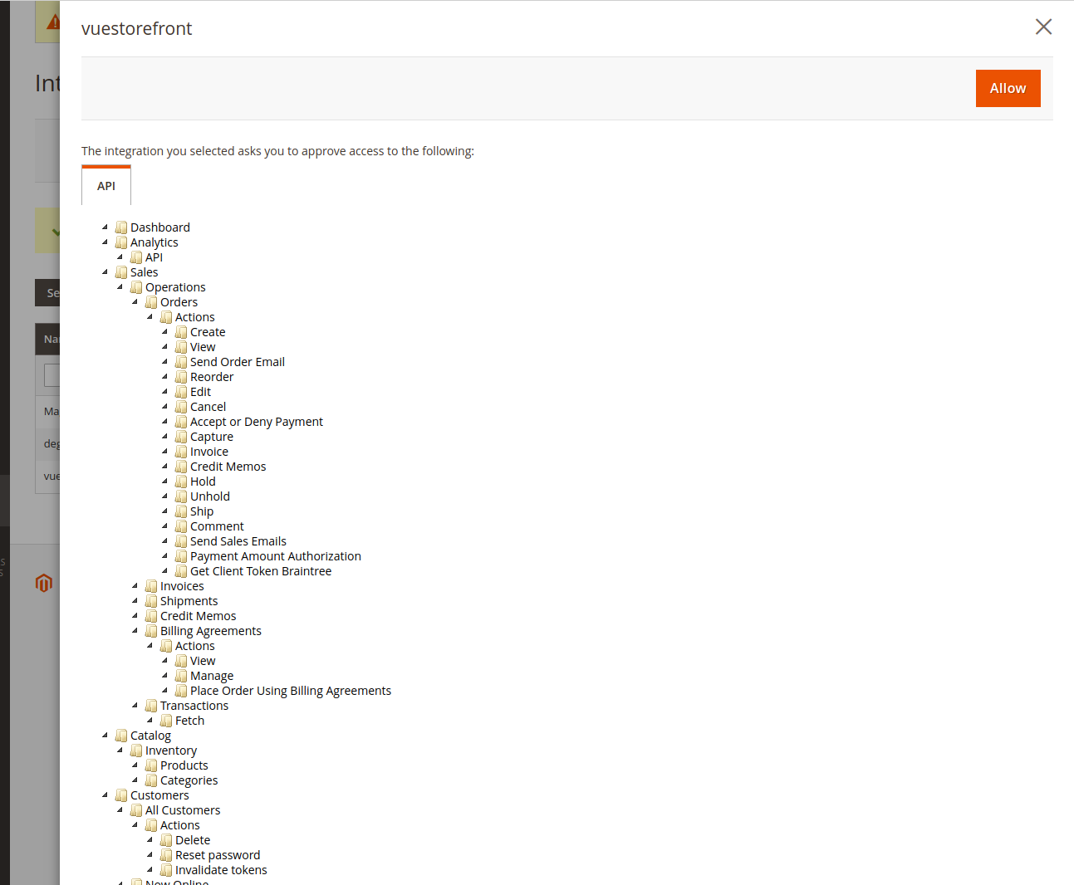Select Place Order Using Billing Agreements node
Viewport: 1074px width, 885px height.
click(x=290, y=691)
